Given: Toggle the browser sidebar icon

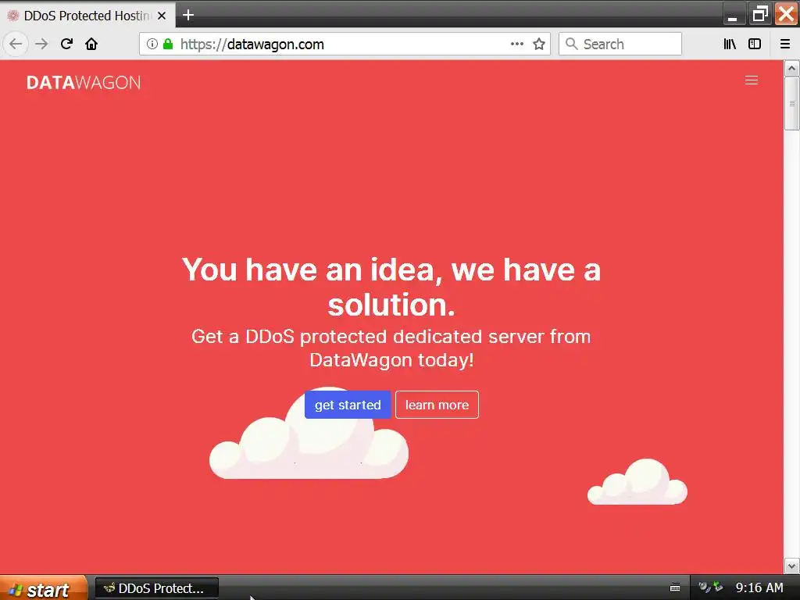Looking at the screenshot, I should [755, 44].
